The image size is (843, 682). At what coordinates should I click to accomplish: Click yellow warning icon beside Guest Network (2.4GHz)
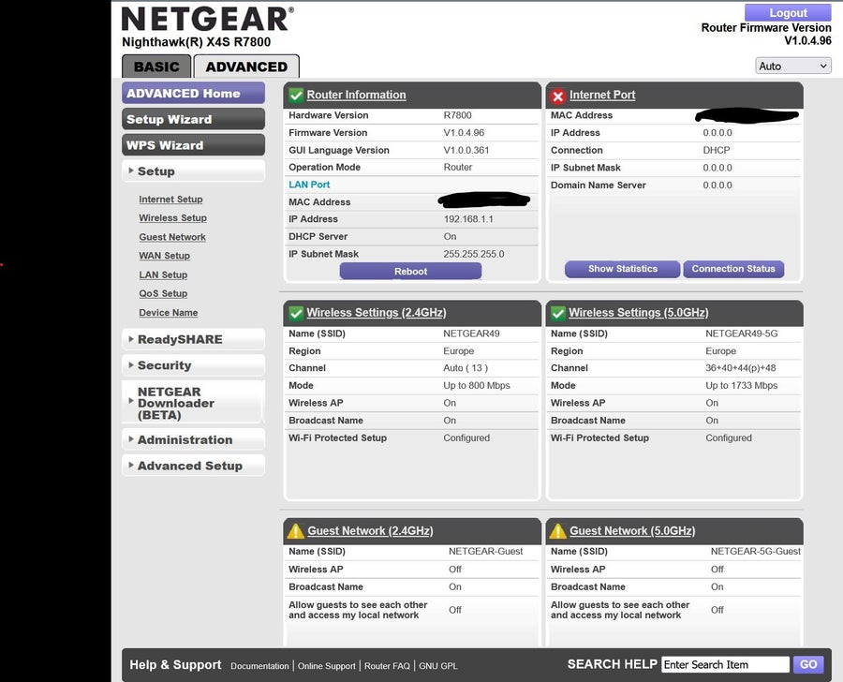pos(296,531)
